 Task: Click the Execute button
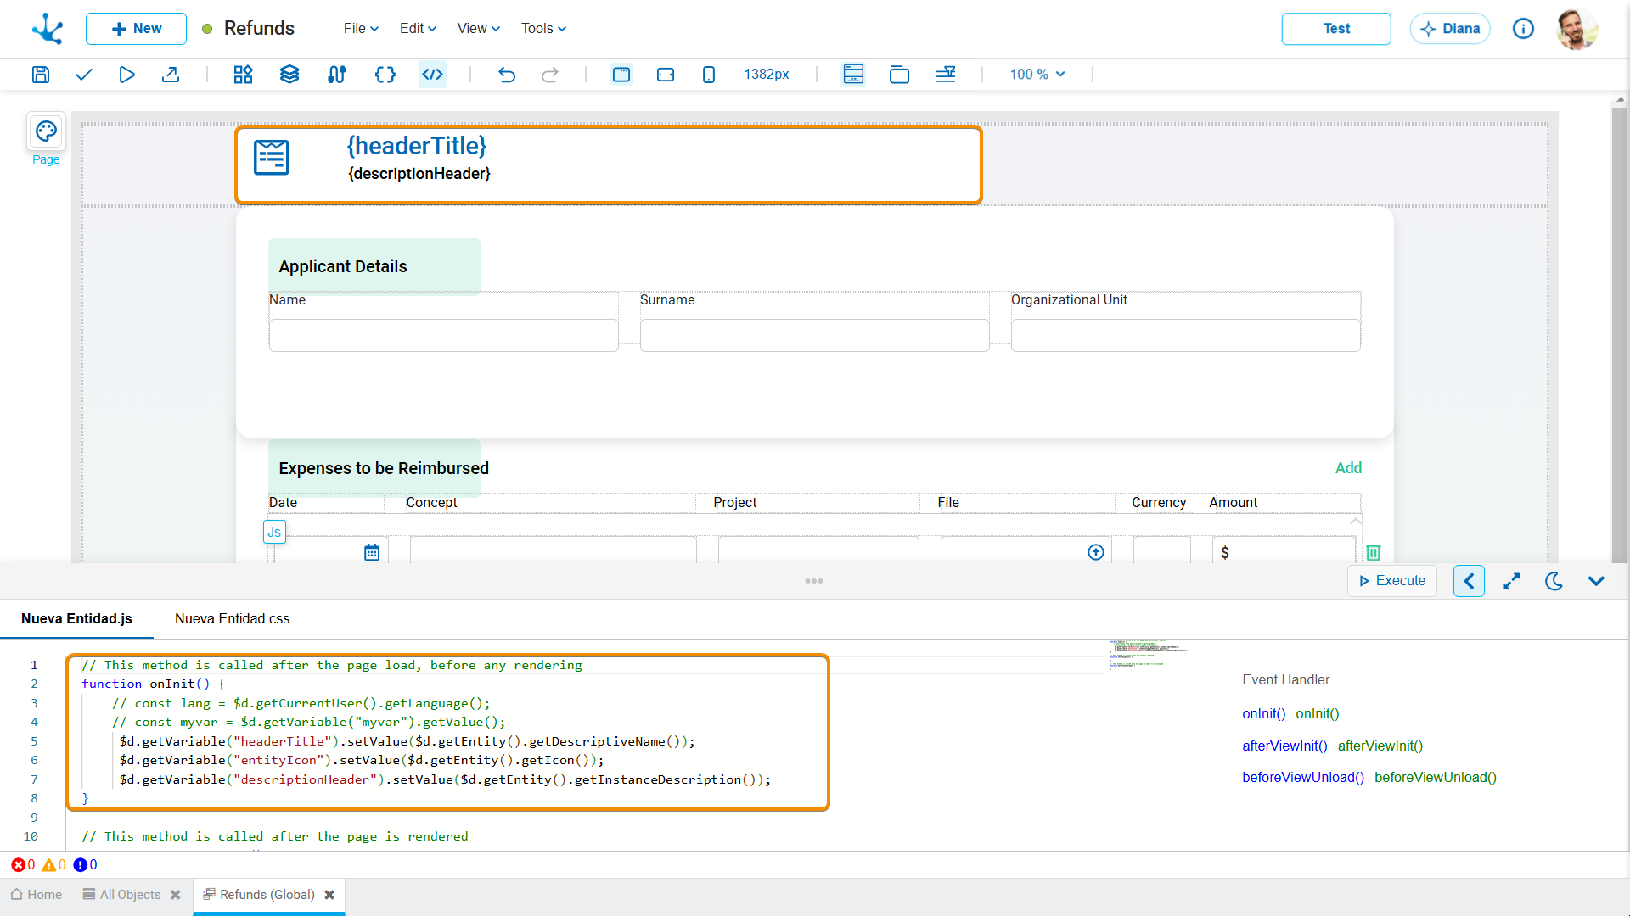(1392, 581)
